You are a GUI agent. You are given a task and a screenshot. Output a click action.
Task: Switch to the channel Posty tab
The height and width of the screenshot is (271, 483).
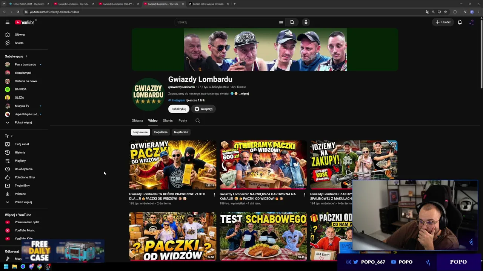pyautogui.click(x=183, y=120)
